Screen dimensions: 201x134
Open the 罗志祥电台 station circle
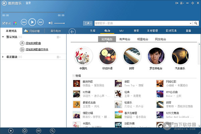coord(156,56)
